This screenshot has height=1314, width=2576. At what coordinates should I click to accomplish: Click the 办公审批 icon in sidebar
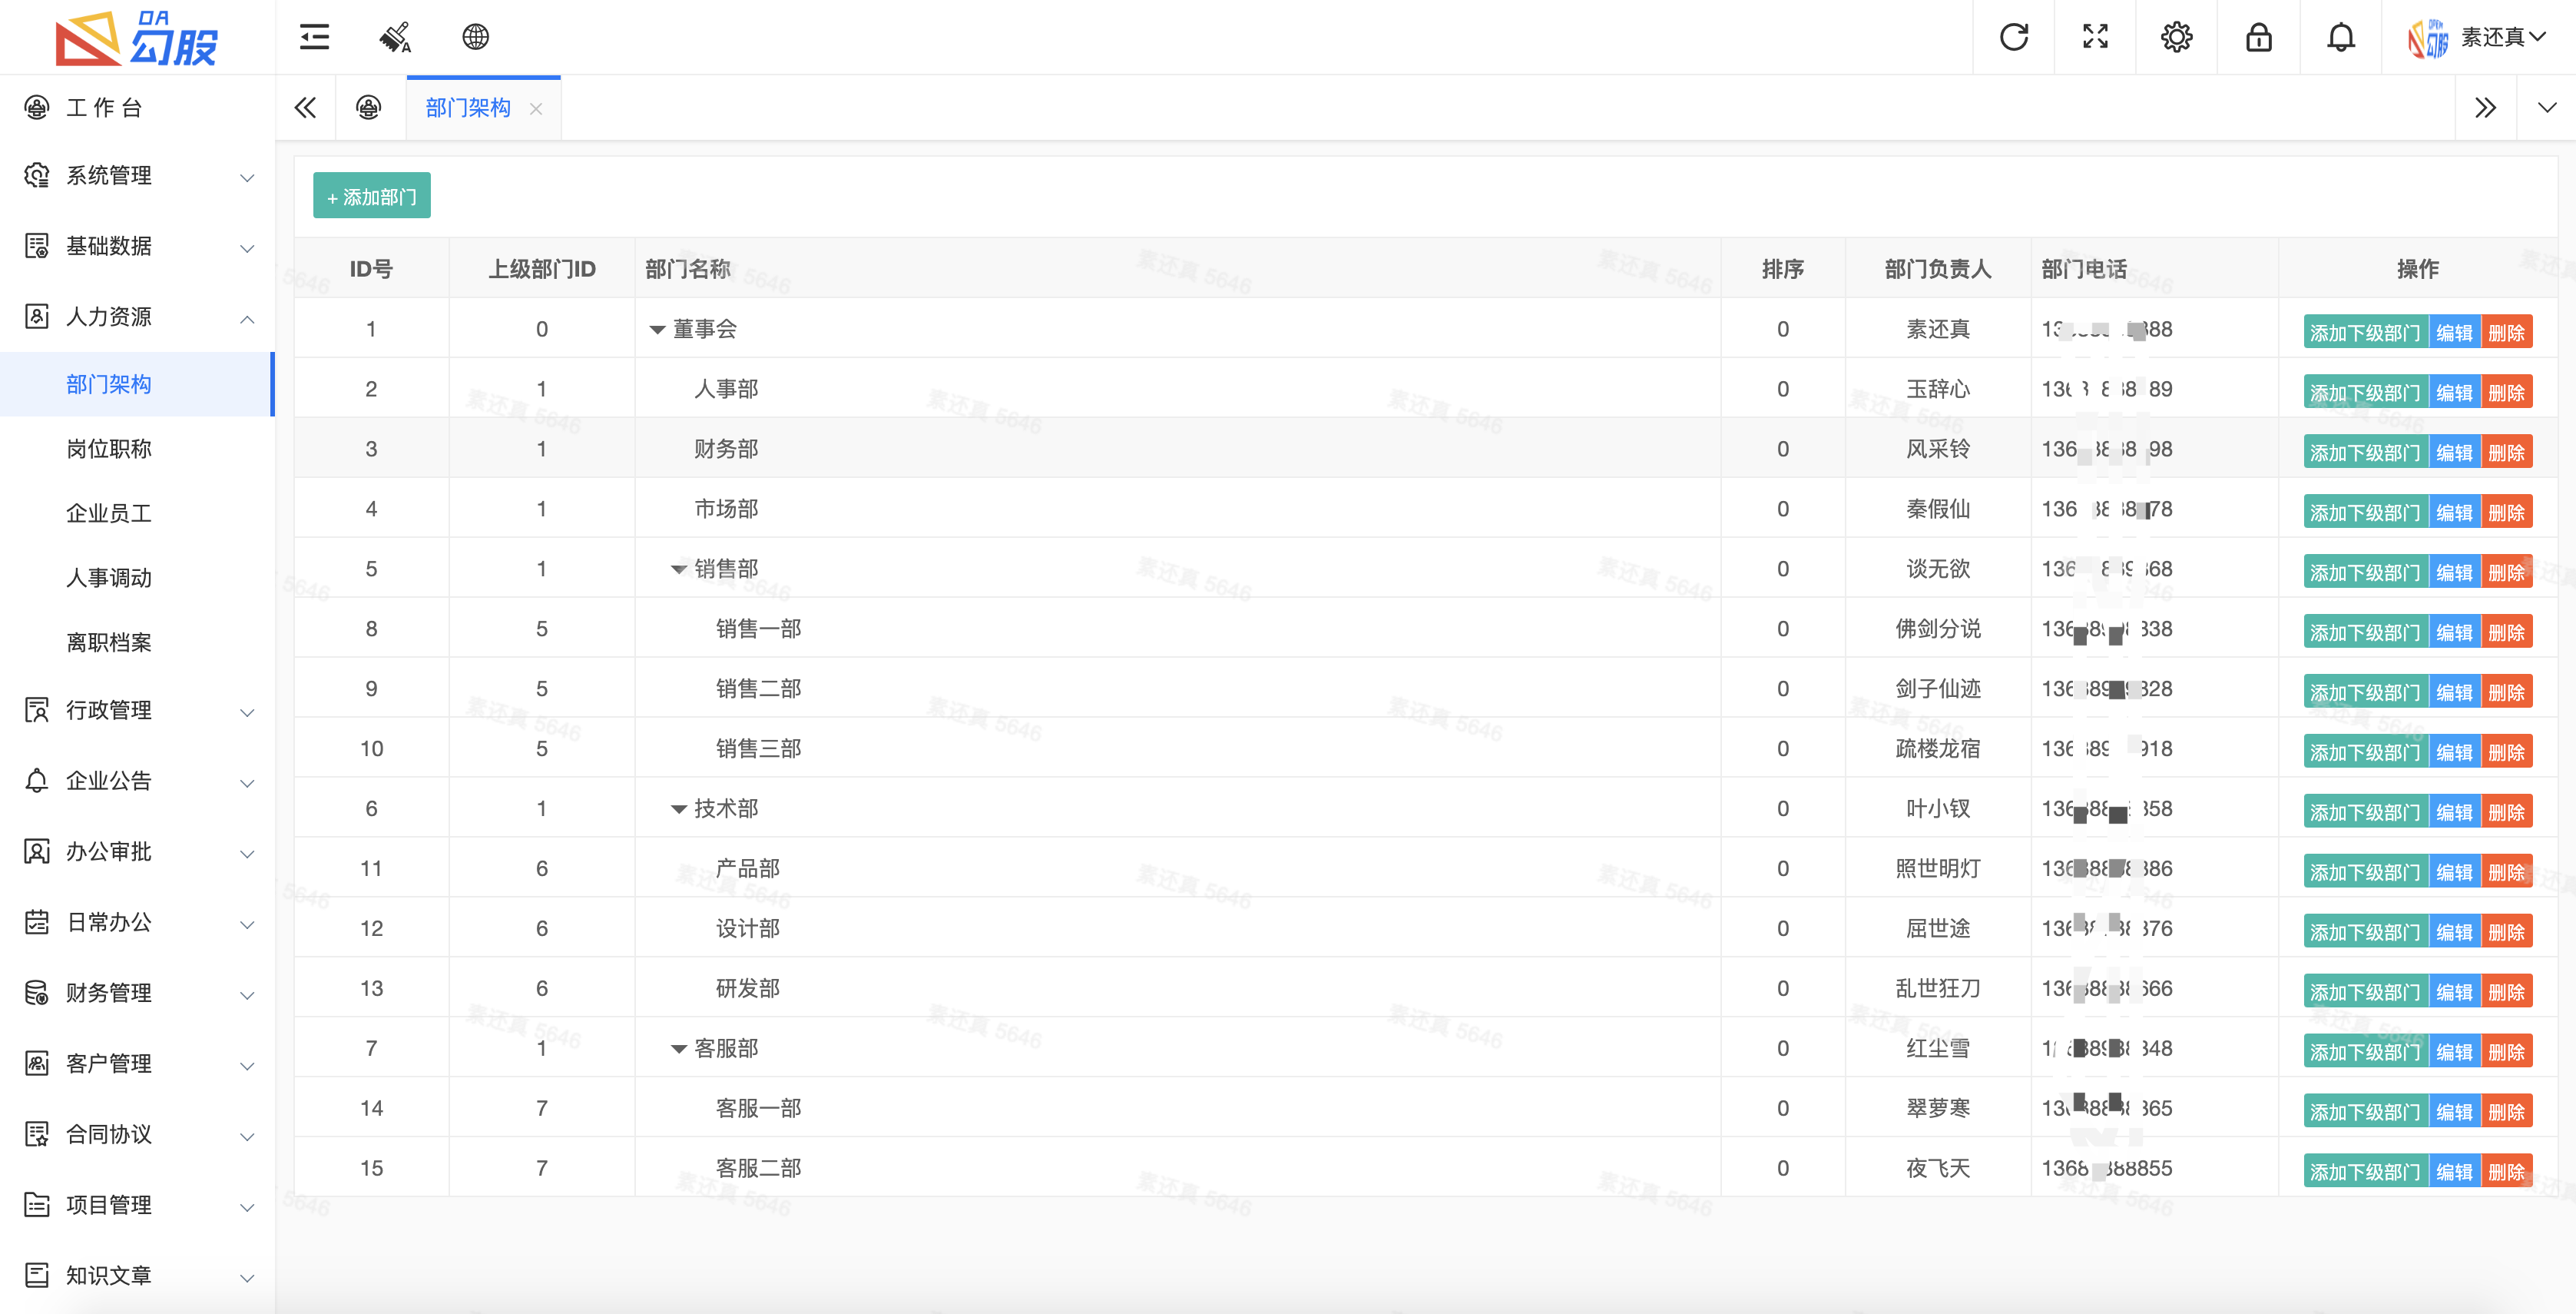point(37,851)
